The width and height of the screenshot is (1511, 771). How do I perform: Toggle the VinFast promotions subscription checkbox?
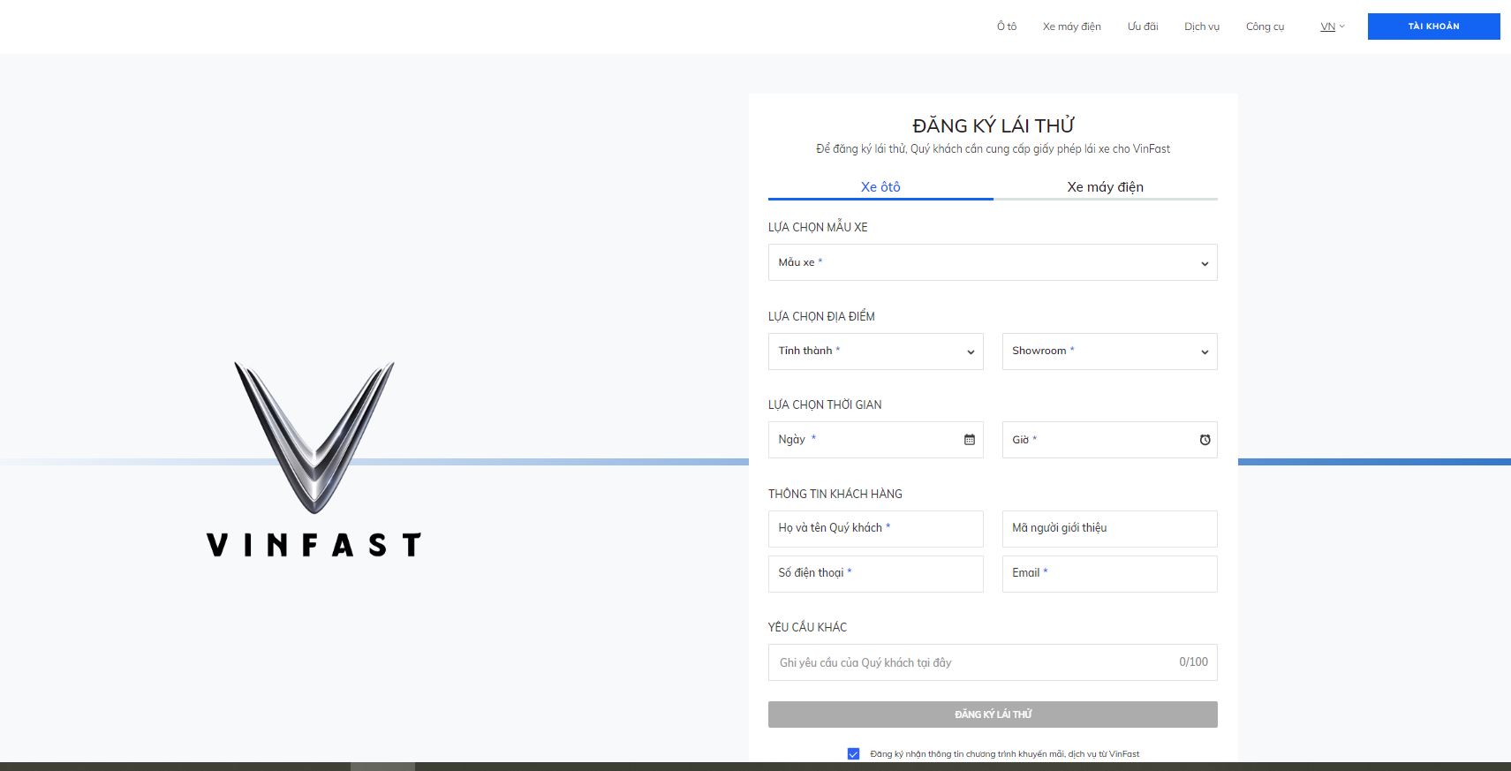pyautogui.click(x=853, y=754)
